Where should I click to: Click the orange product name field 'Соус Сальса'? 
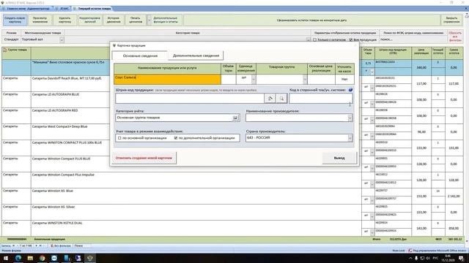pyautogui.click(x=167, y=80)
